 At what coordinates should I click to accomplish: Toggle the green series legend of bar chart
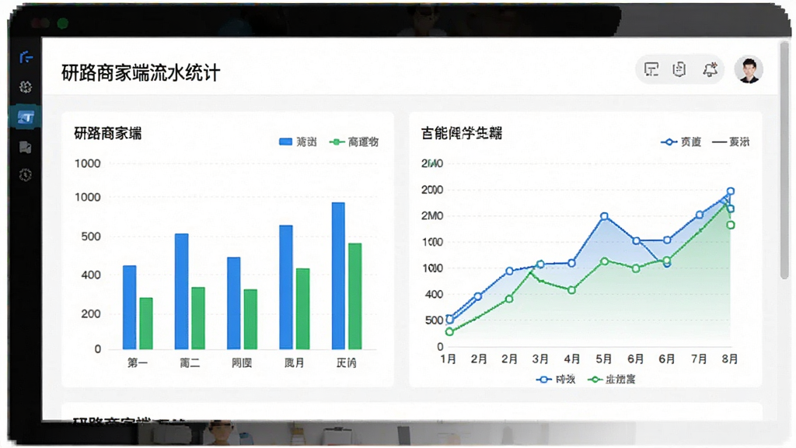(354, 142)
